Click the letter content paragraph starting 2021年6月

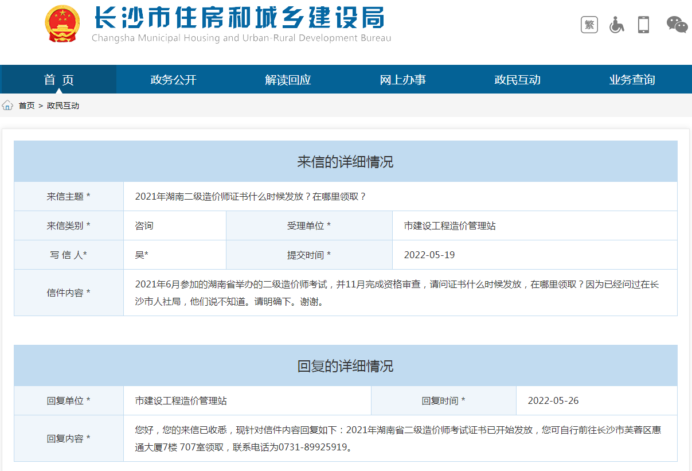(397, 293)
